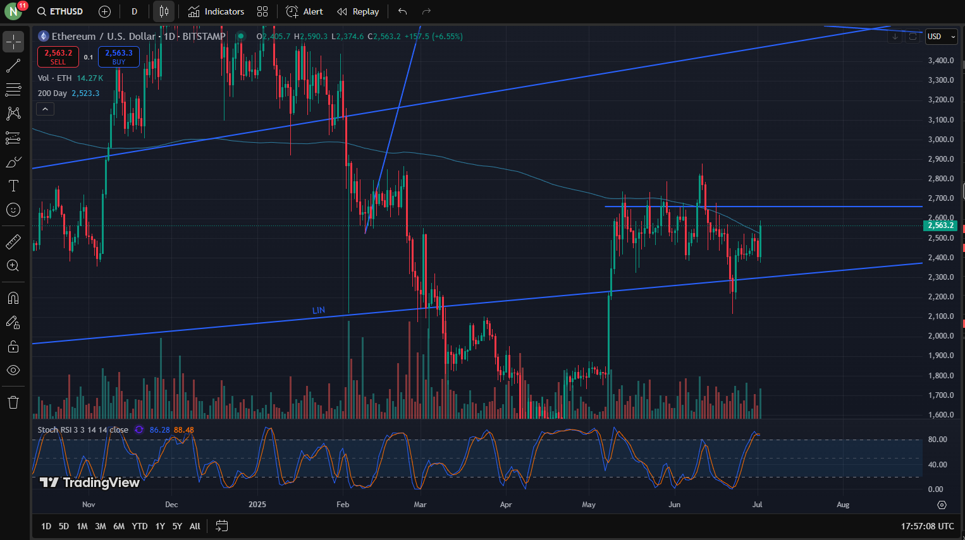Image resolution: width=965 pixels, height=540 pixels.
Task: Select the 1D date range
Action: [x=46, y=526]
